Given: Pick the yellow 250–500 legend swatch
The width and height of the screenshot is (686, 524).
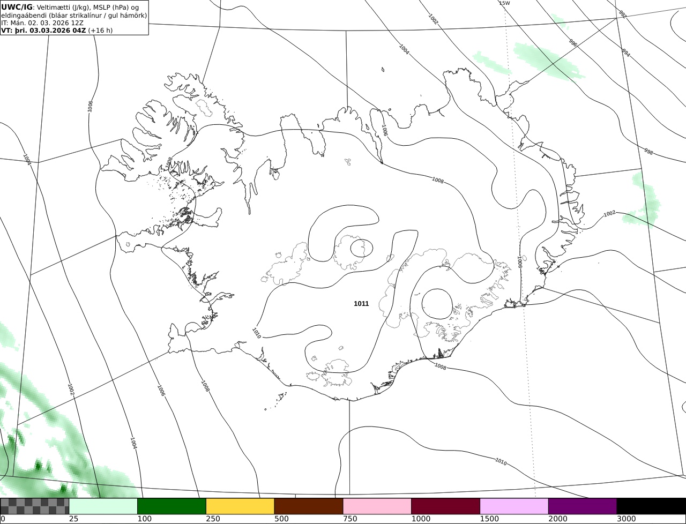Looking at the screenshot, I should [241, 506].
